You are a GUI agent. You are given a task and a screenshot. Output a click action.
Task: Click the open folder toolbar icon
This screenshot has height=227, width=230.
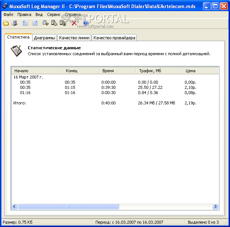tap(6, 23)
